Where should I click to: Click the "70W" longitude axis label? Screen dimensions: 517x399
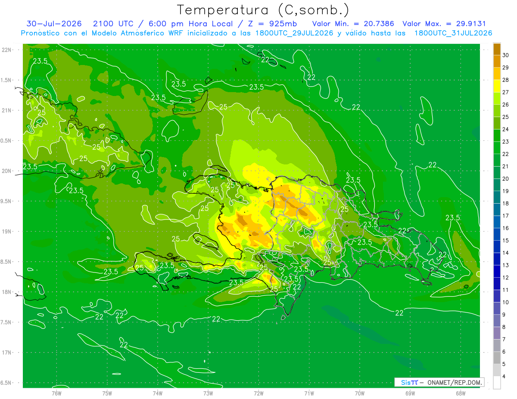click(360, 393)
